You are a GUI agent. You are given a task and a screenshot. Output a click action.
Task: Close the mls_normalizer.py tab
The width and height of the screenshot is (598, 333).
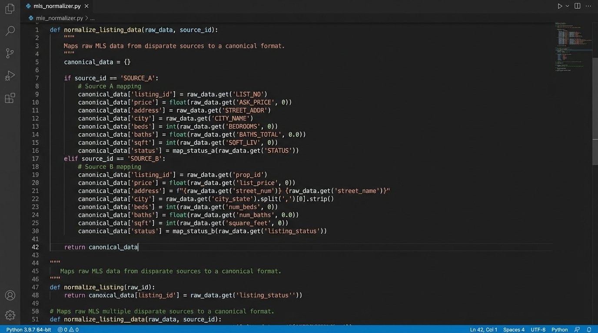point(86,6)
